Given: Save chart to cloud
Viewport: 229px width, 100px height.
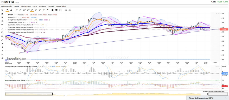Looking at the screenshot, I should pos(69,10).
